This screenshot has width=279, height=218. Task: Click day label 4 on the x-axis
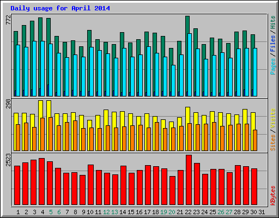click(x=43, y=212)
